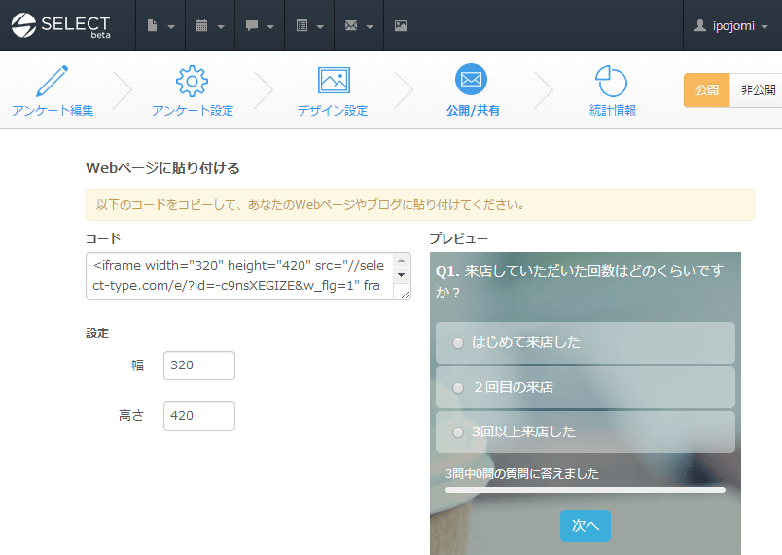Select the 公開/共有 envelope step
Screen dimensions: 782x555
point(473,90)
